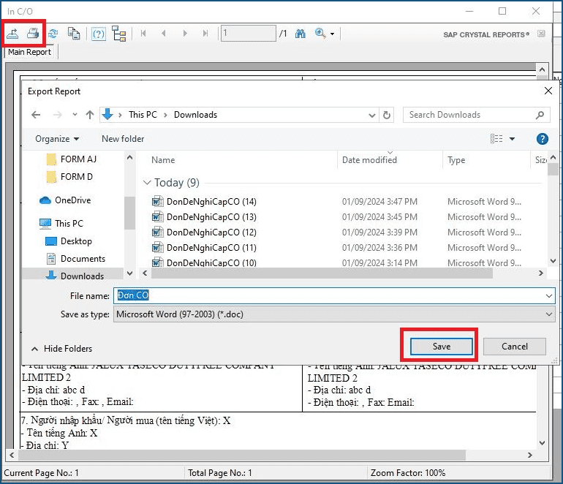Toggle the group tree icon
Screen dimensions: 563x484
pos(119,34)
